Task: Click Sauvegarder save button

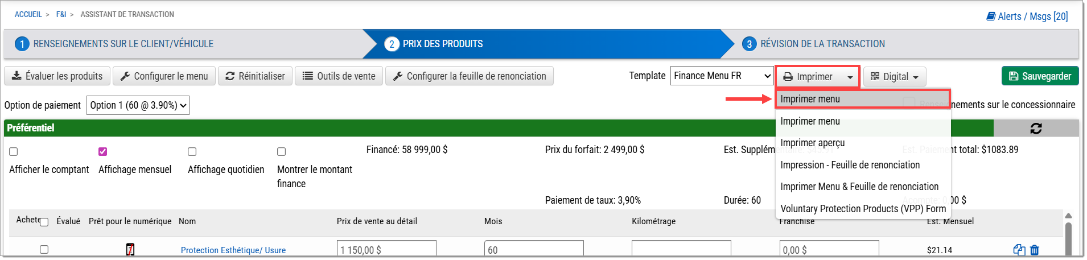Action: [1040, 76]
